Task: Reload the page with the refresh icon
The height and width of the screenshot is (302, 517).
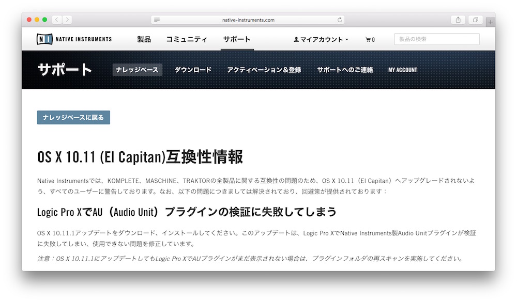Action: pos(340,20)
